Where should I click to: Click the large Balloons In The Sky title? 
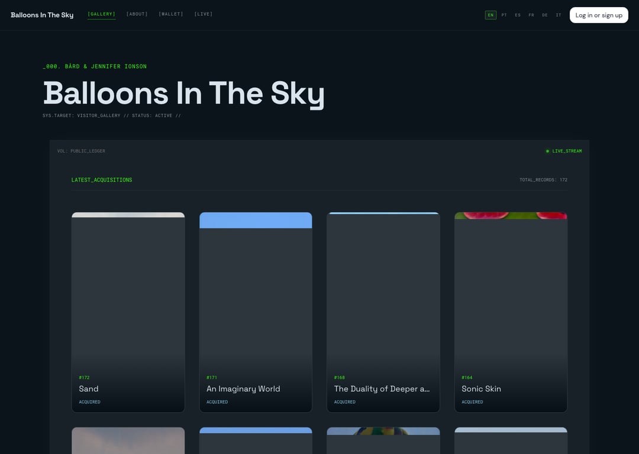184,93
